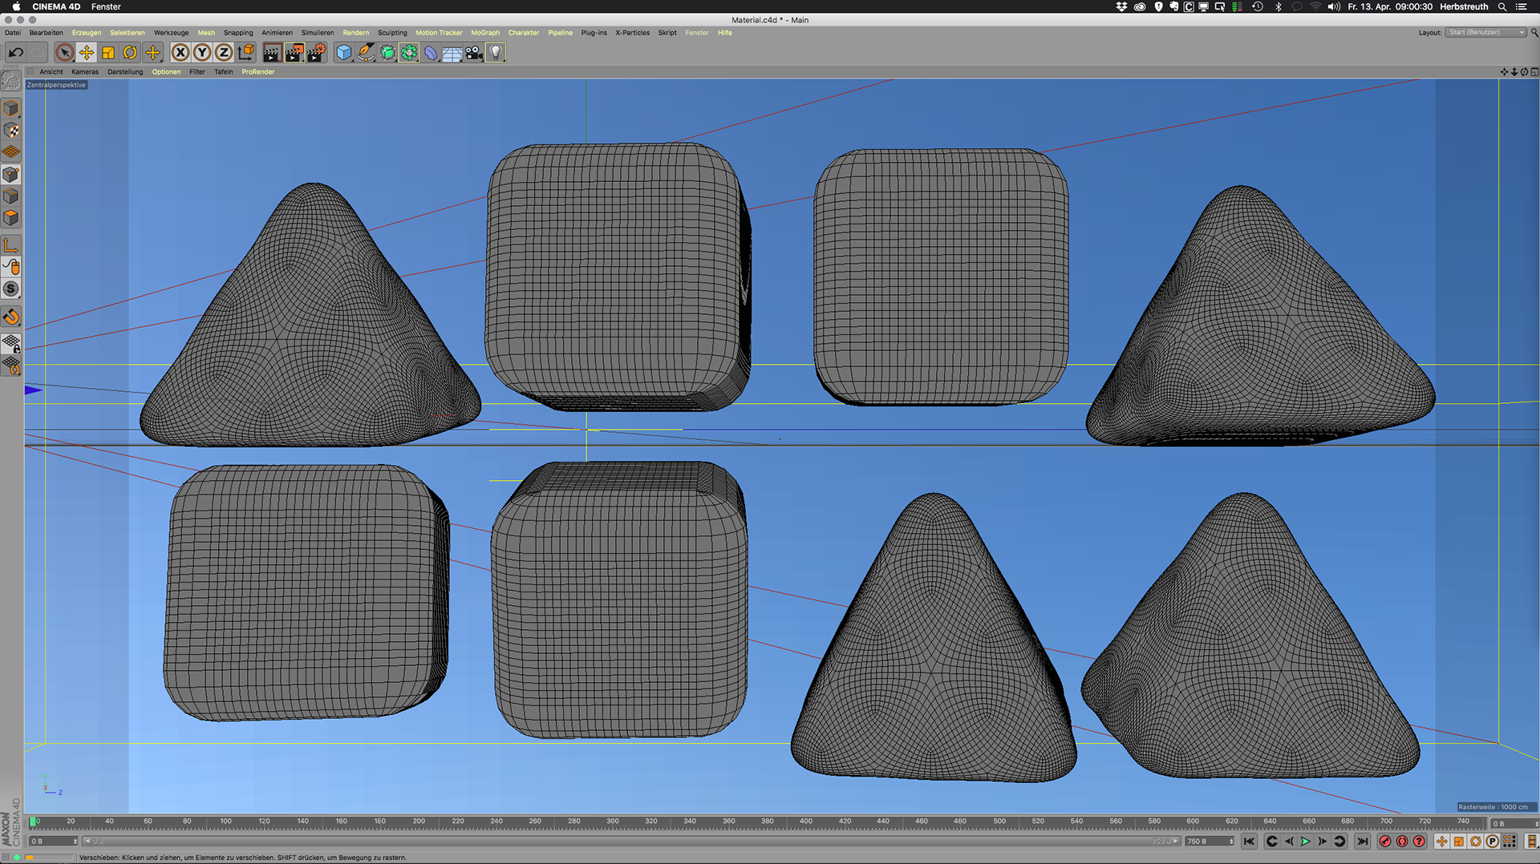Open the Layout dropdown Start (Benutzer)
Viewport: 1540px width, 864px height.
[1485, 33]
